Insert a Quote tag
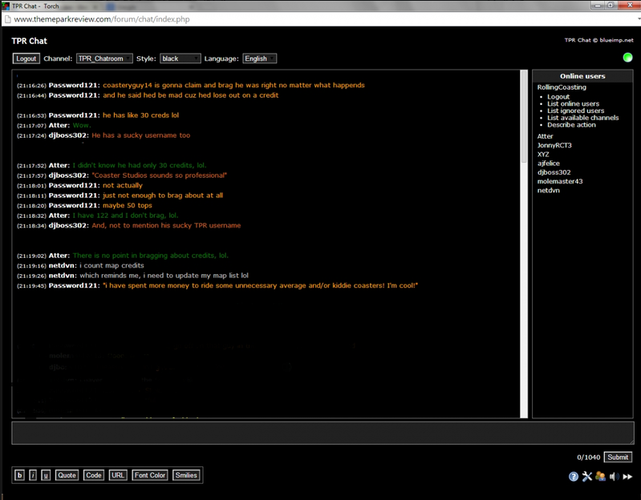The width and height of the screenshot is (641, 500). [x=67, y=475]
